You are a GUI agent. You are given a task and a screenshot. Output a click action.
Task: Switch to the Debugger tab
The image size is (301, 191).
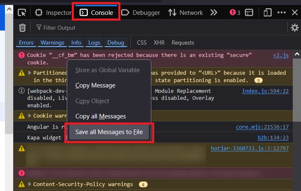[x=141, y=13]
